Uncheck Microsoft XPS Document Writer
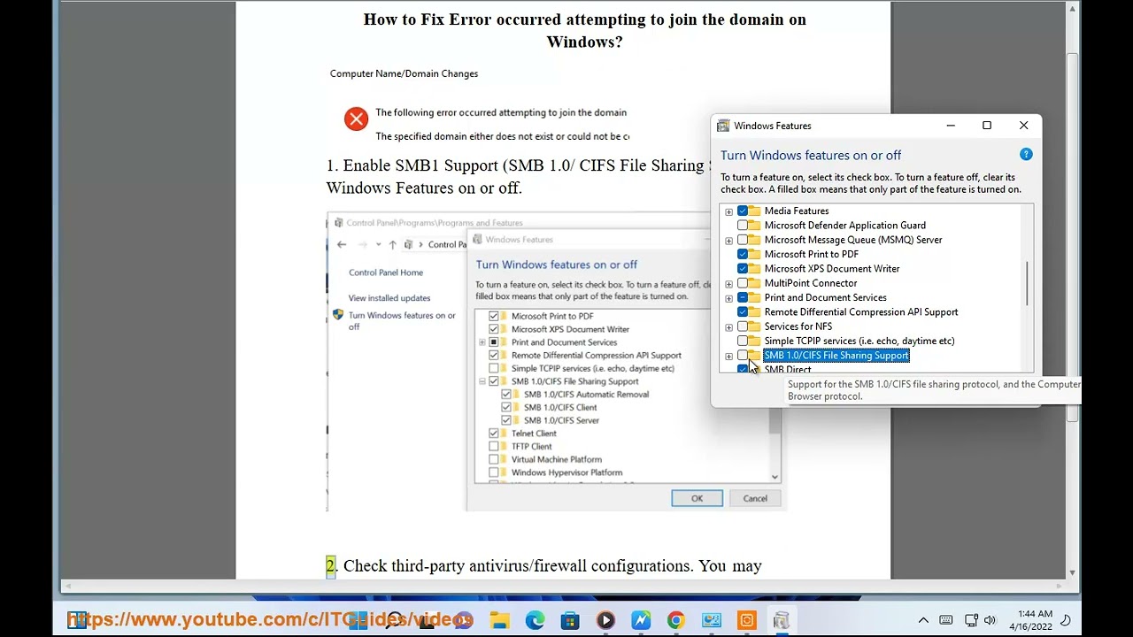The width and height of the screenshot is (1133, 637). pos(743,268)
